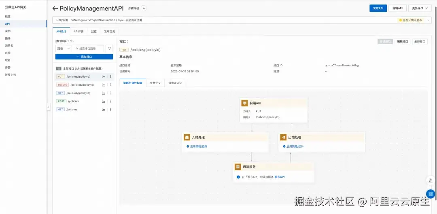Click the 入站处理 node icon
This screenshot has width=437, height=214.
[x=187, y=138]
